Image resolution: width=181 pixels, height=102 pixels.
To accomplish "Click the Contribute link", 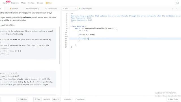I will pos(80,99).
